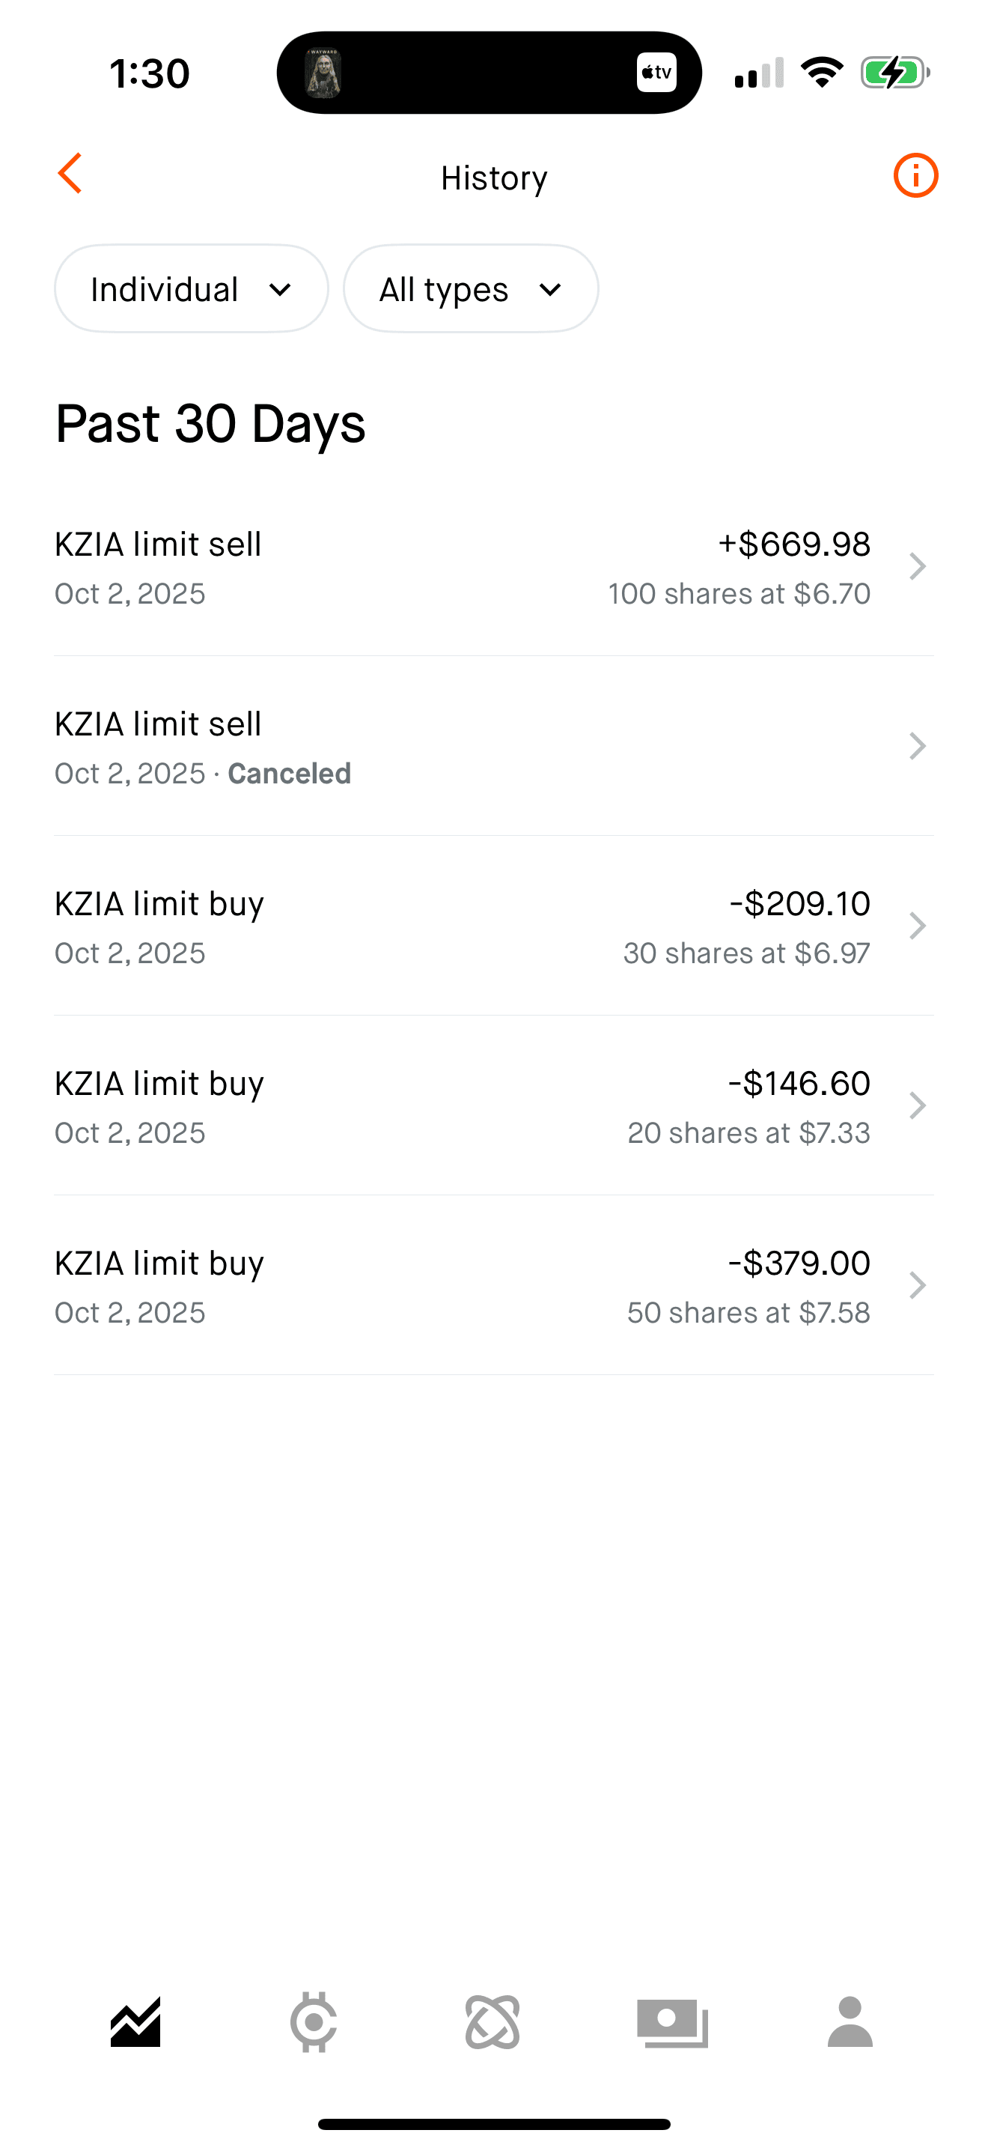Tap the home indicator bar
This screenshot has width=988, height=2148.
click(x=494, y=2123)
